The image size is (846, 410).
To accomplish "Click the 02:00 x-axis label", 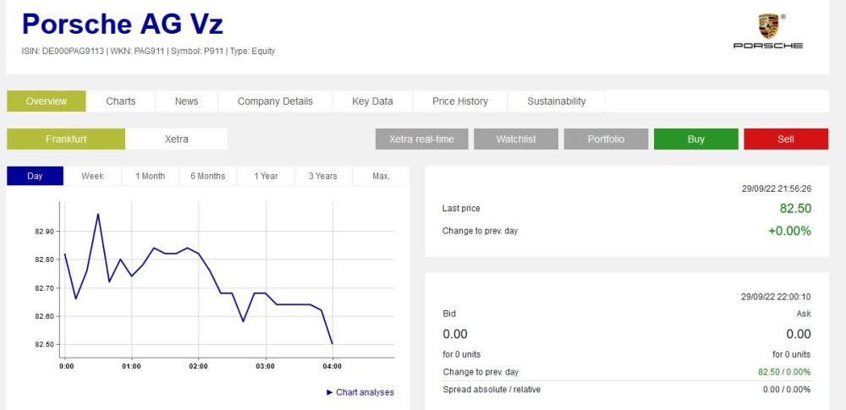I will pos(199,366).
